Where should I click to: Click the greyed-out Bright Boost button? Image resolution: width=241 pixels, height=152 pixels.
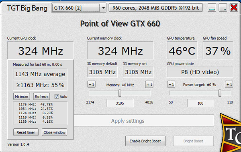tap(193, 141)
